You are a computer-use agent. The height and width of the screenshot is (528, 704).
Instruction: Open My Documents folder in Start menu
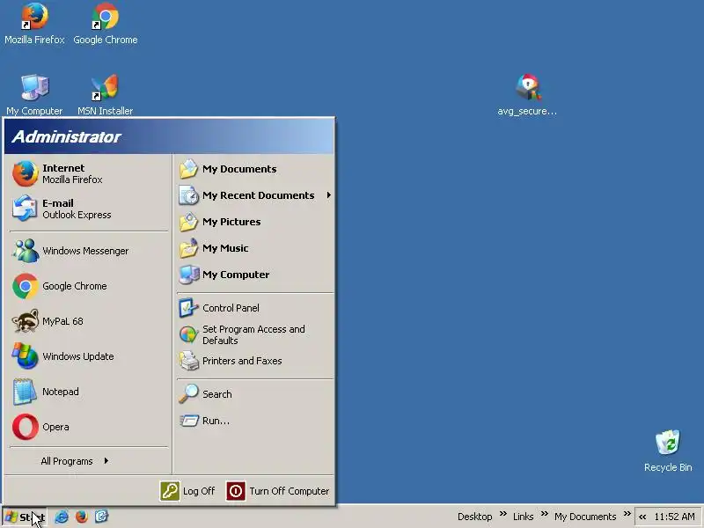point(255,169)
